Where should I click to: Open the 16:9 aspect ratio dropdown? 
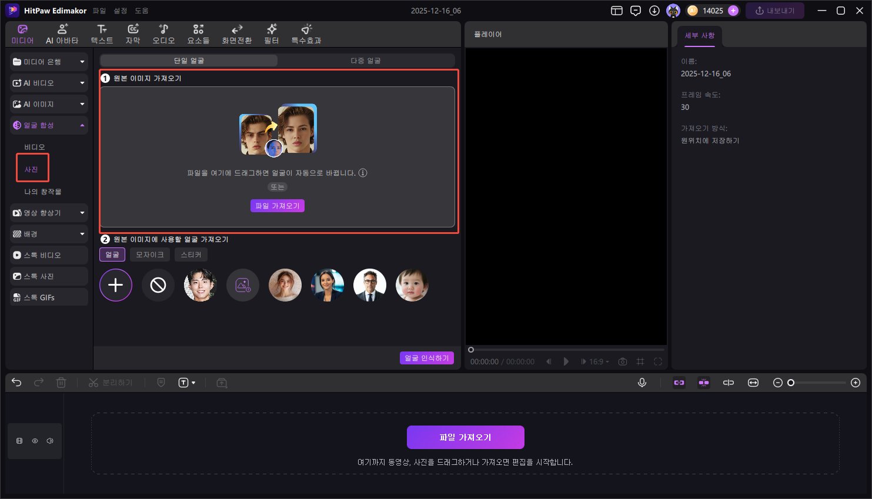[595, 361]
